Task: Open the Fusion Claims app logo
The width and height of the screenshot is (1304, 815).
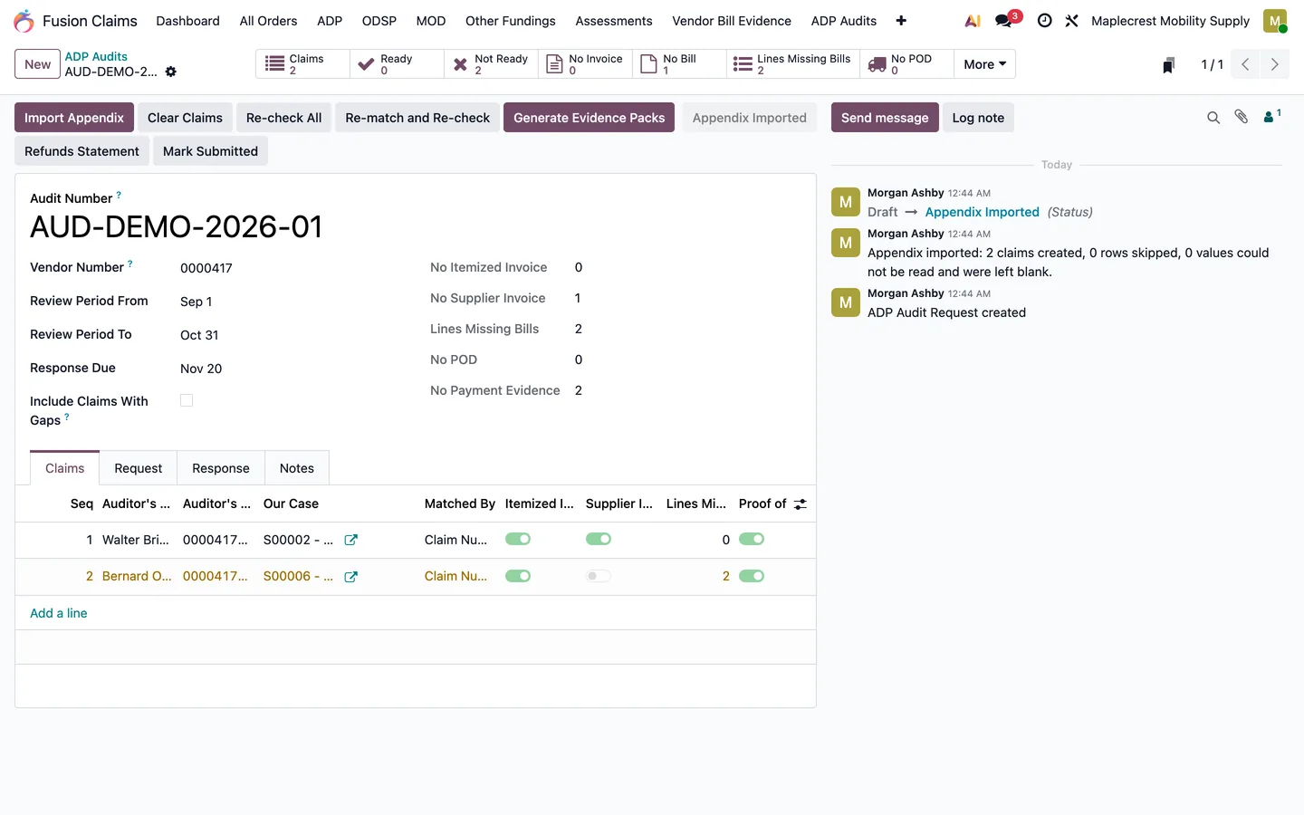Action: pyautogui.click(x=24, y=21)
